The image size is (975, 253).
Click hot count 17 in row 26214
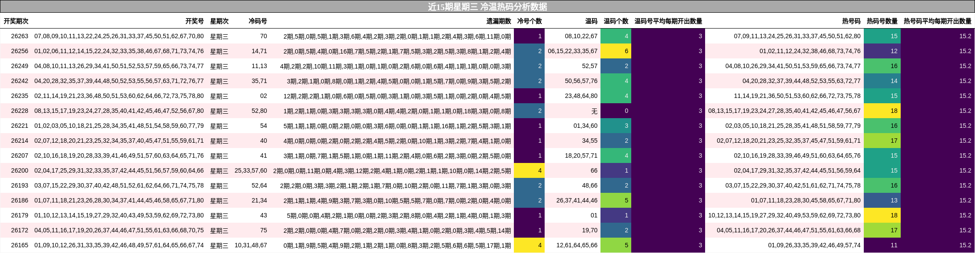point(882,141)
